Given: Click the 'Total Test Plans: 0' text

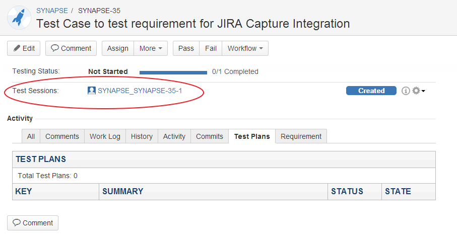Looking at the screenshot, I should point(47,176).
